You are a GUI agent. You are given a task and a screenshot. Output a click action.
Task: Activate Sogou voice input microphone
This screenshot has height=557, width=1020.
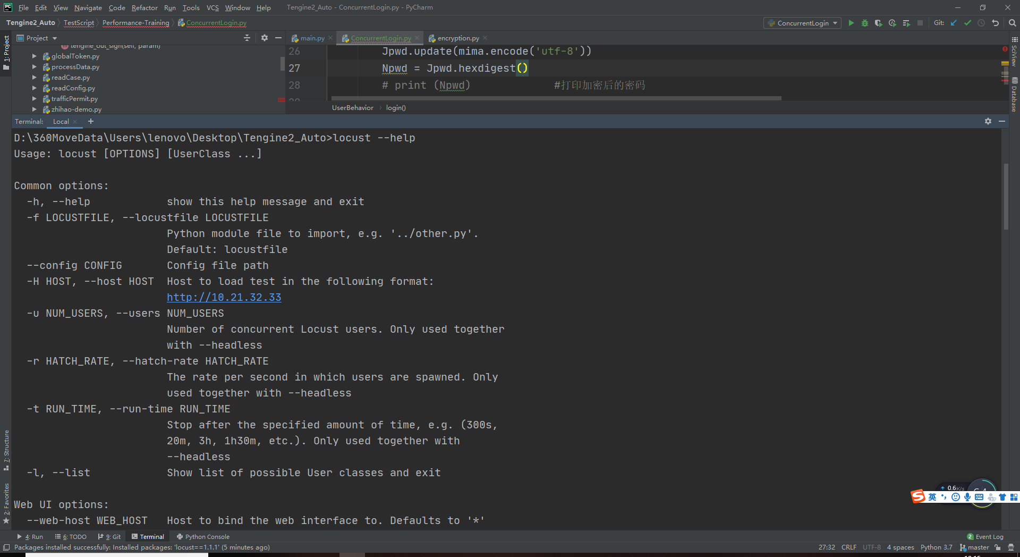coord(967,497)
